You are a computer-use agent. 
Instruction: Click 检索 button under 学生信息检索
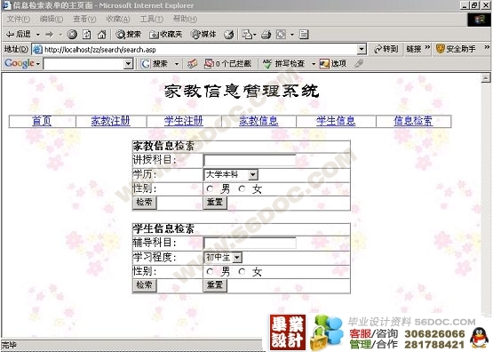coord(144,285)
